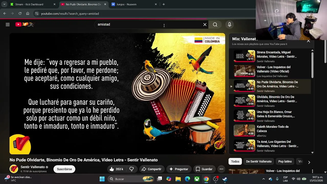The width and height of the screenshot is (327, 184).
Task: Open the Sentir Vallenato channel avatar
Action: coord(14,169)
